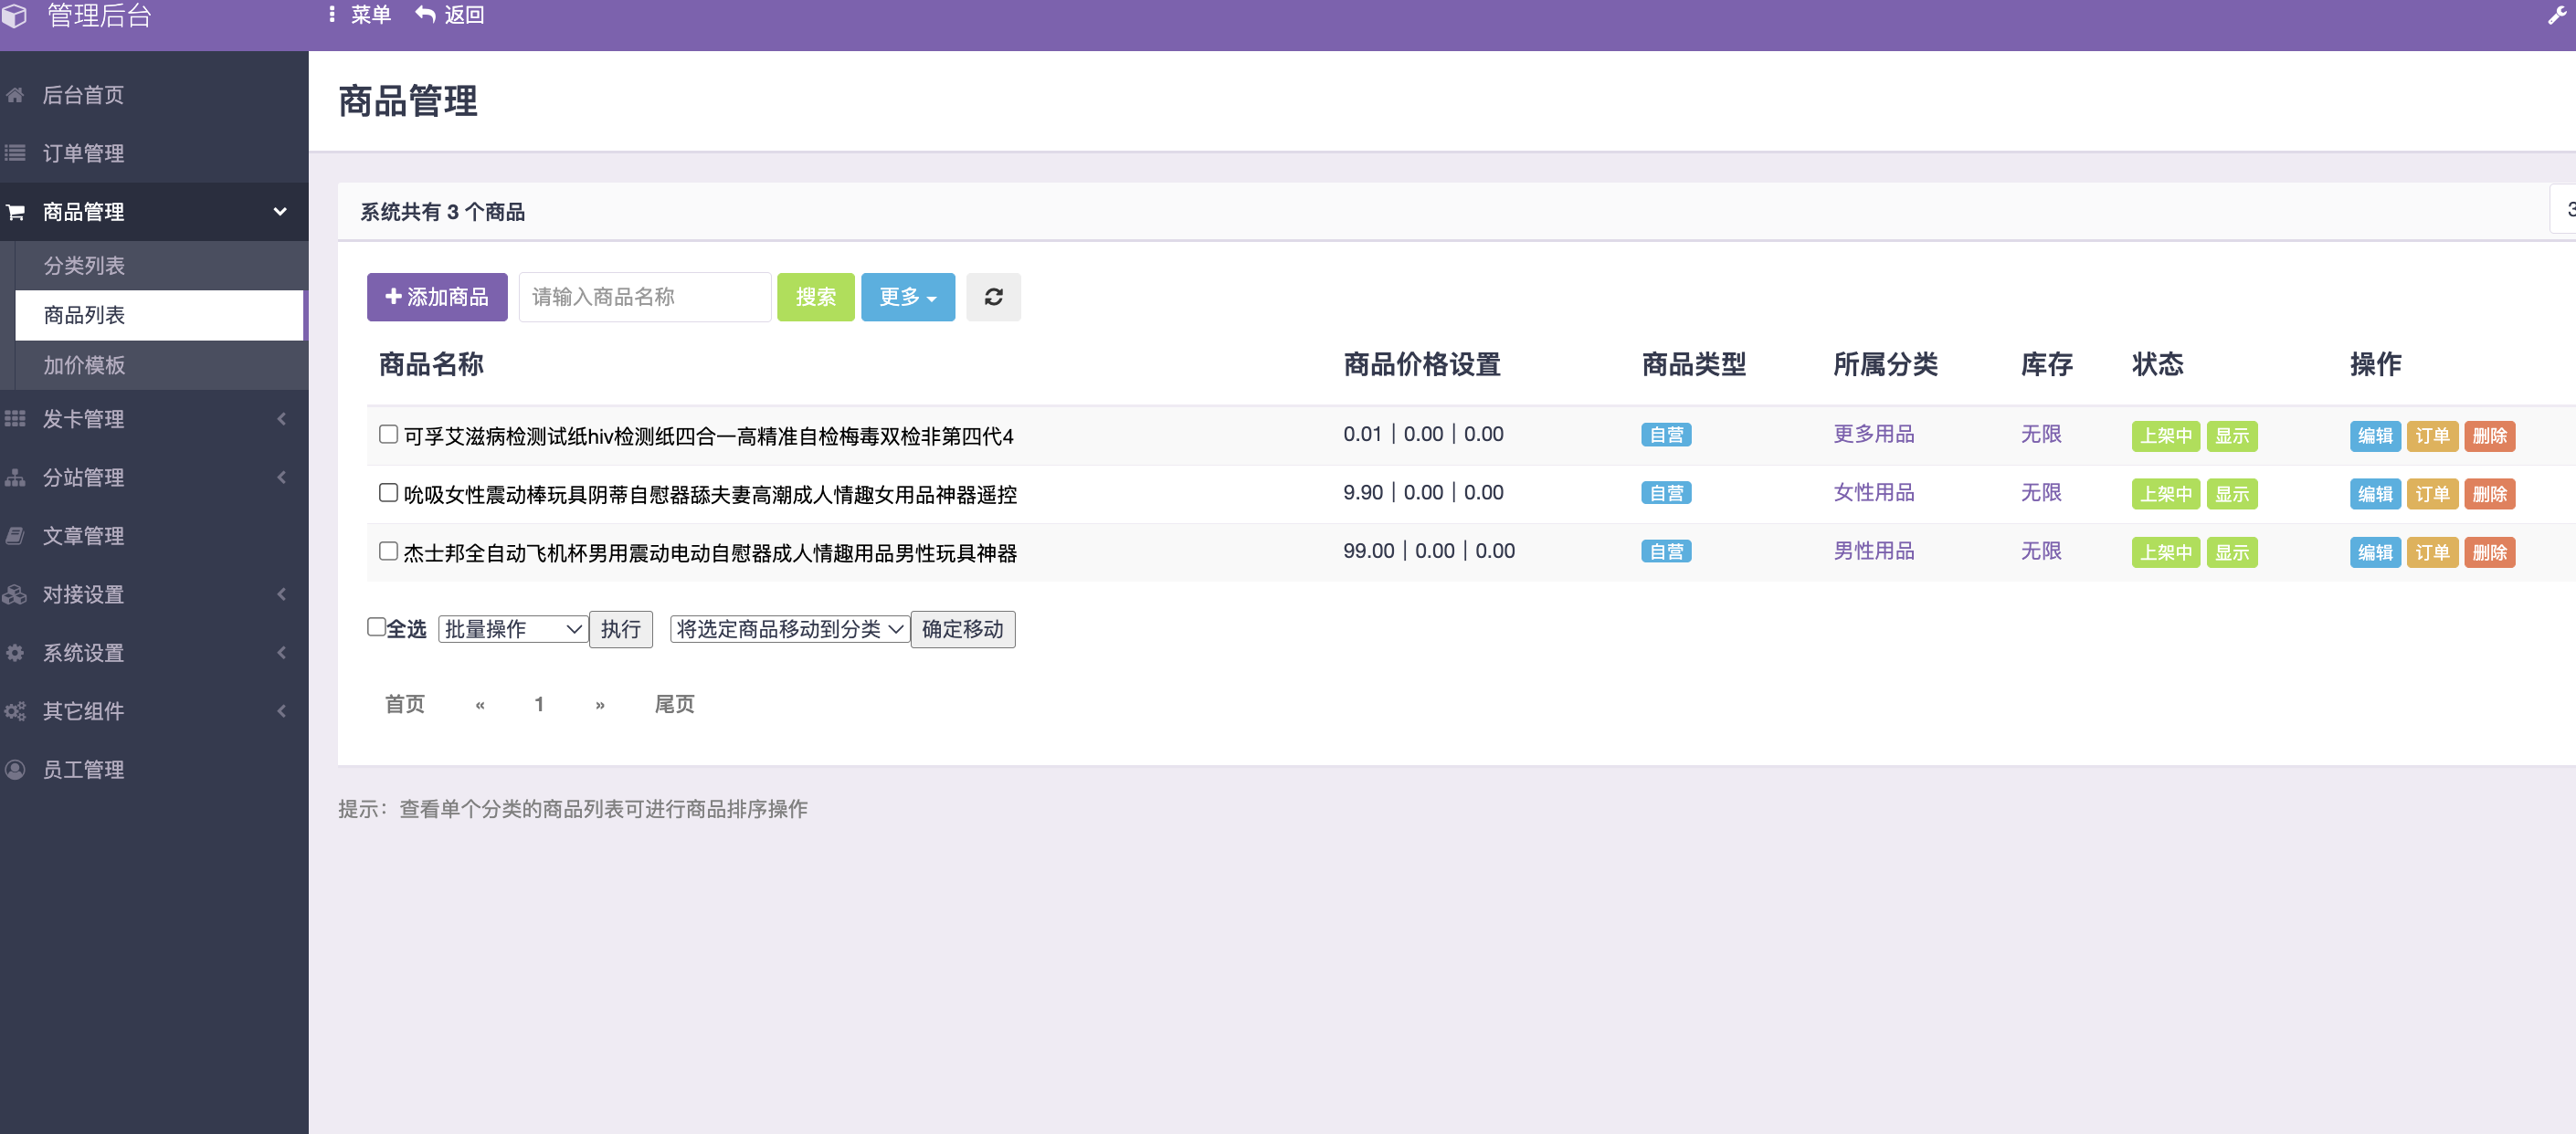Viewport: 2576px width, 1134px height.
Task: Select the 订单管理 list icon
Action: [x=15, y=152]
